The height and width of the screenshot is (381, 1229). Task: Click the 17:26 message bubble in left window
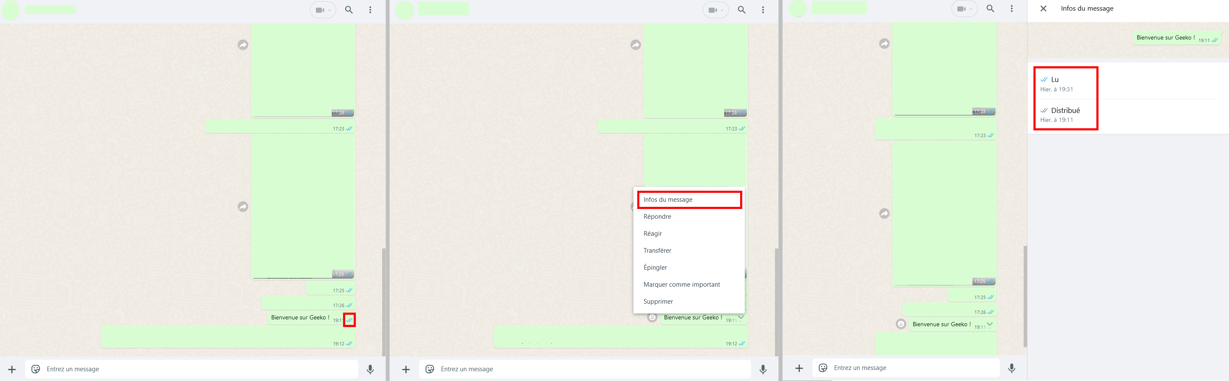click(x=308, y=303)
